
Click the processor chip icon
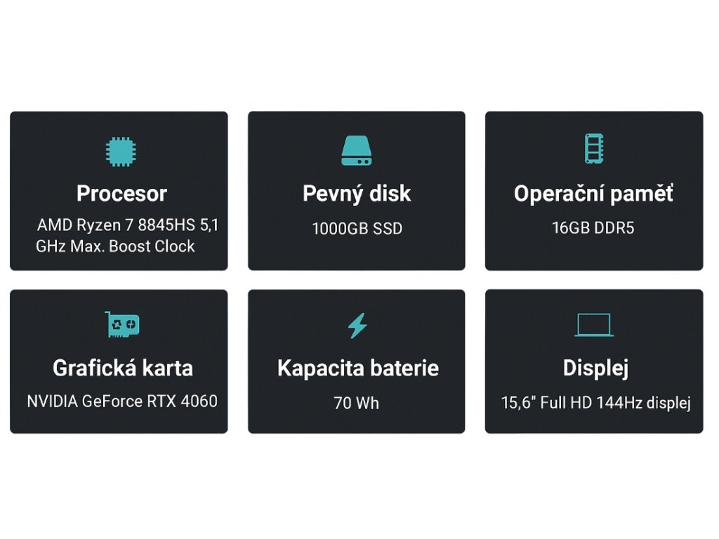point(121,151)
